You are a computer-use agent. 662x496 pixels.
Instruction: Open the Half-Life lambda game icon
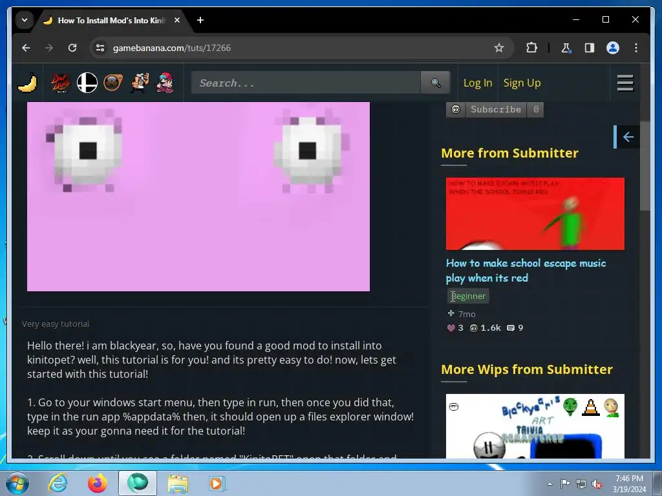tap(113, 83)
